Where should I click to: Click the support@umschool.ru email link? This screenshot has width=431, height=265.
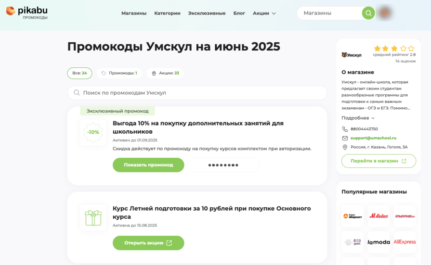[x=373, y=138]
